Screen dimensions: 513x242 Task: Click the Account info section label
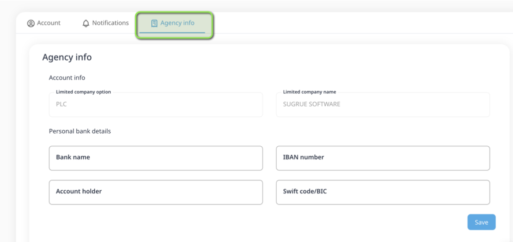67,78
